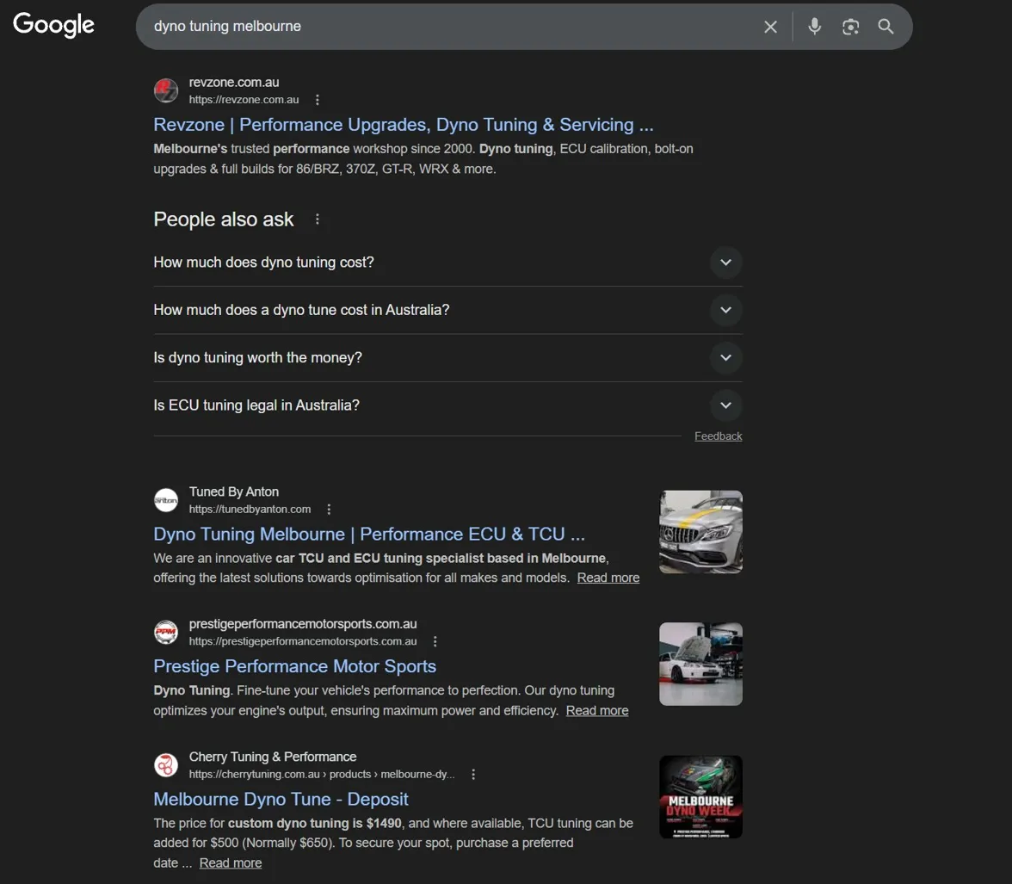Click the Melbourne Dyno Week poster thumbnail
The image size is (1012, 884).
click(700, 796)
